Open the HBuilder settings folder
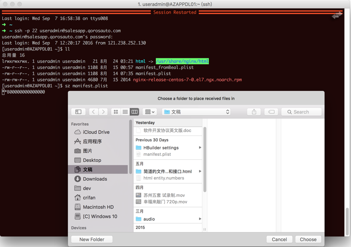This screenshot has width=351, height=247. click(x=168, y=147)
